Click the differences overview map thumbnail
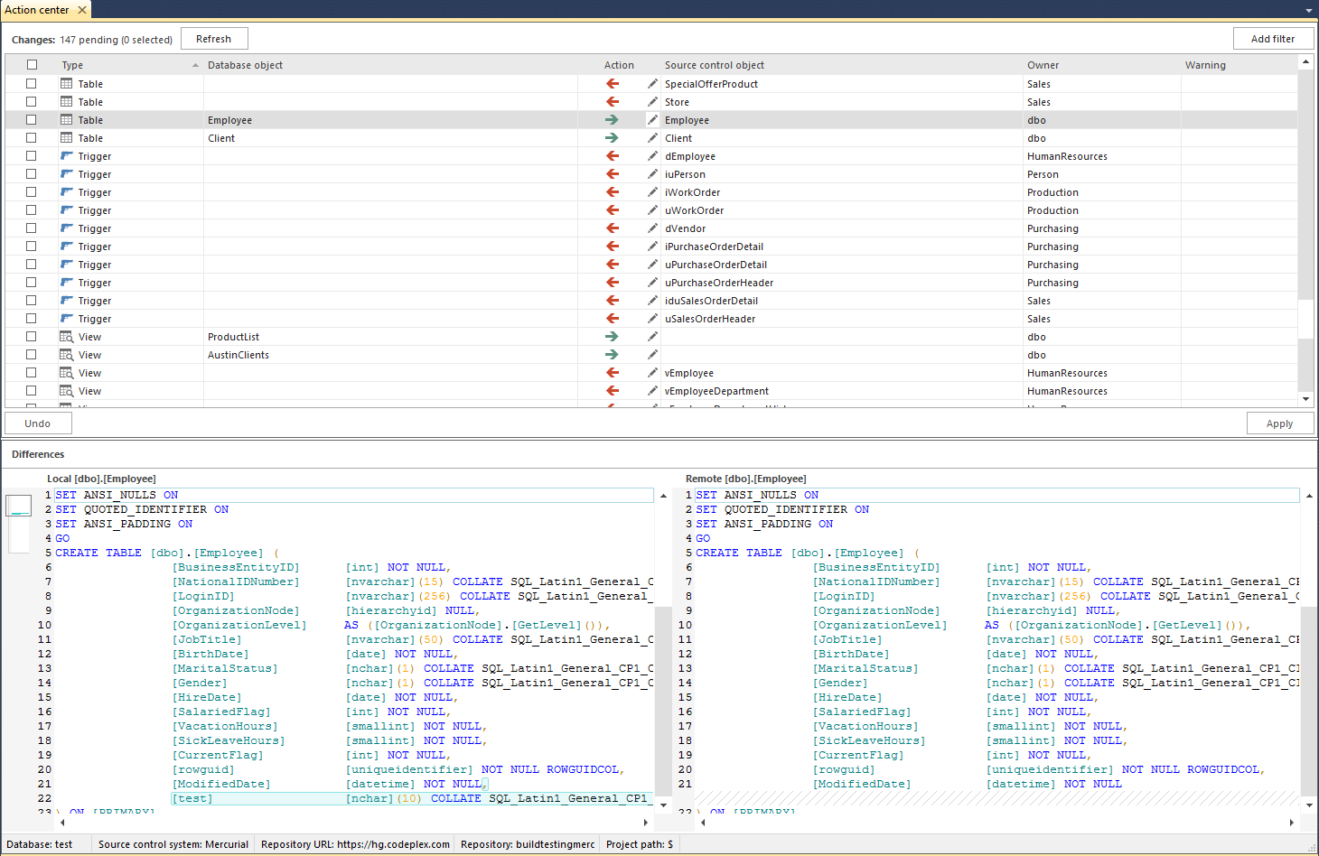 click(x=19, y=507)
